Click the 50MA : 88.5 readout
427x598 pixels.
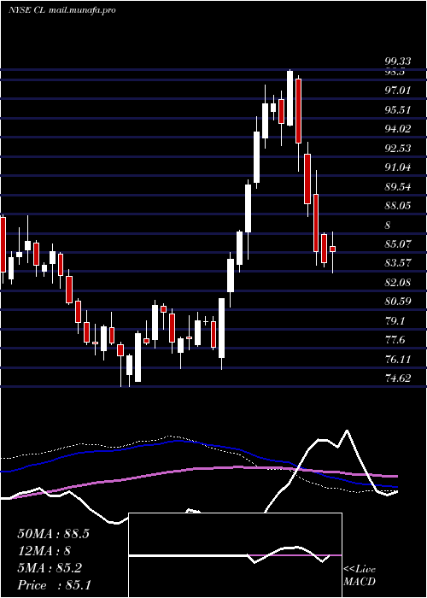pos(53,534)
